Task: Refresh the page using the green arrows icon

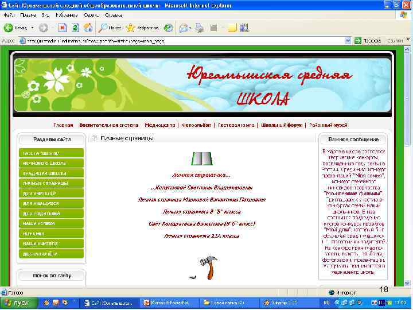Action: (x=75, y=28)
